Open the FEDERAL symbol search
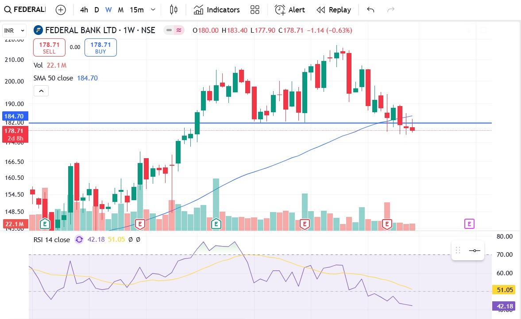This screenshot has width=521, height=319. (x=25, y=10)
